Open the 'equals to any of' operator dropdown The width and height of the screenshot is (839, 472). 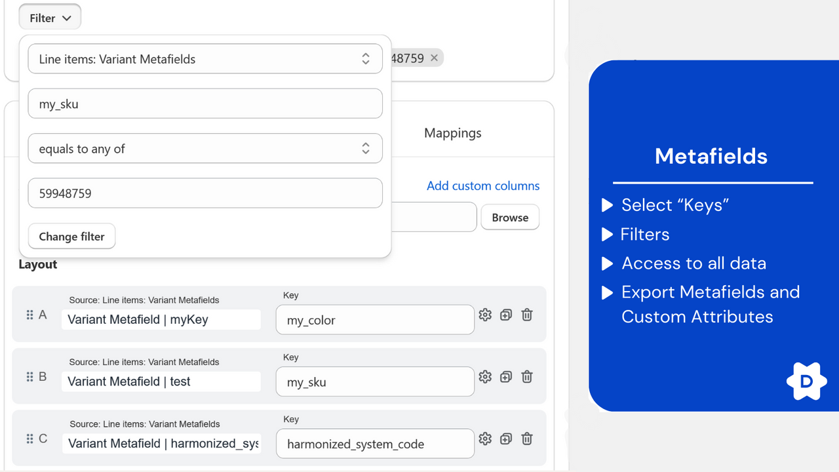tap(205, 149)
